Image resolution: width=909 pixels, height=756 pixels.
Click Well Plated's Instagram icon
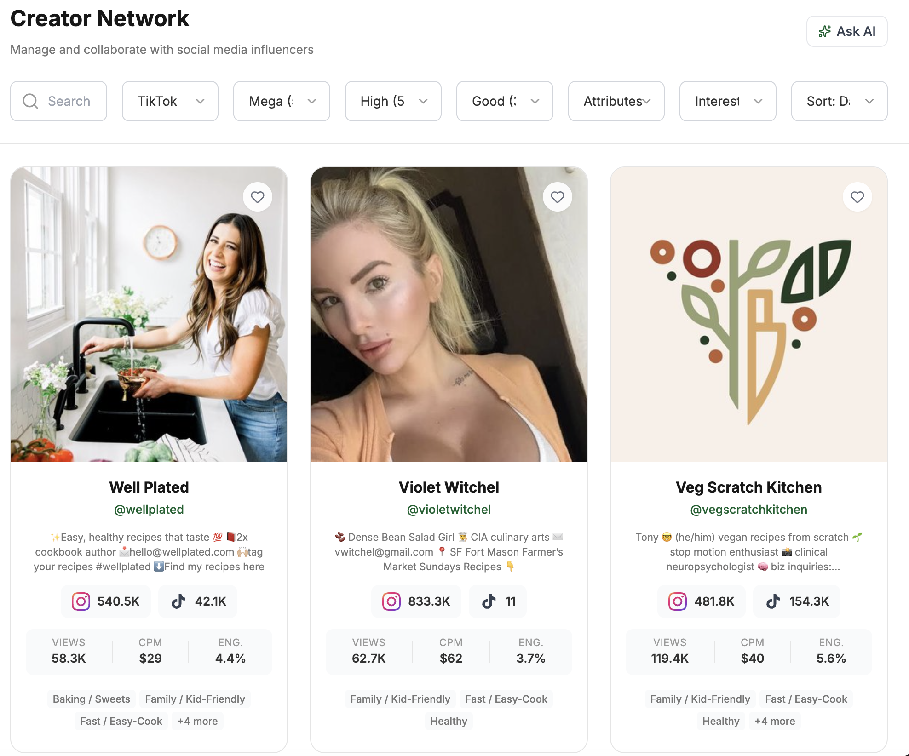pyautogui.click(x=81, y=601)
